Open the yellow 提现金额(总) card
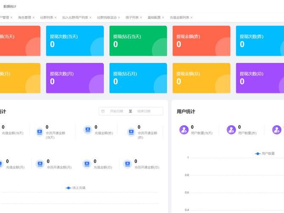 tap(201, 78)
